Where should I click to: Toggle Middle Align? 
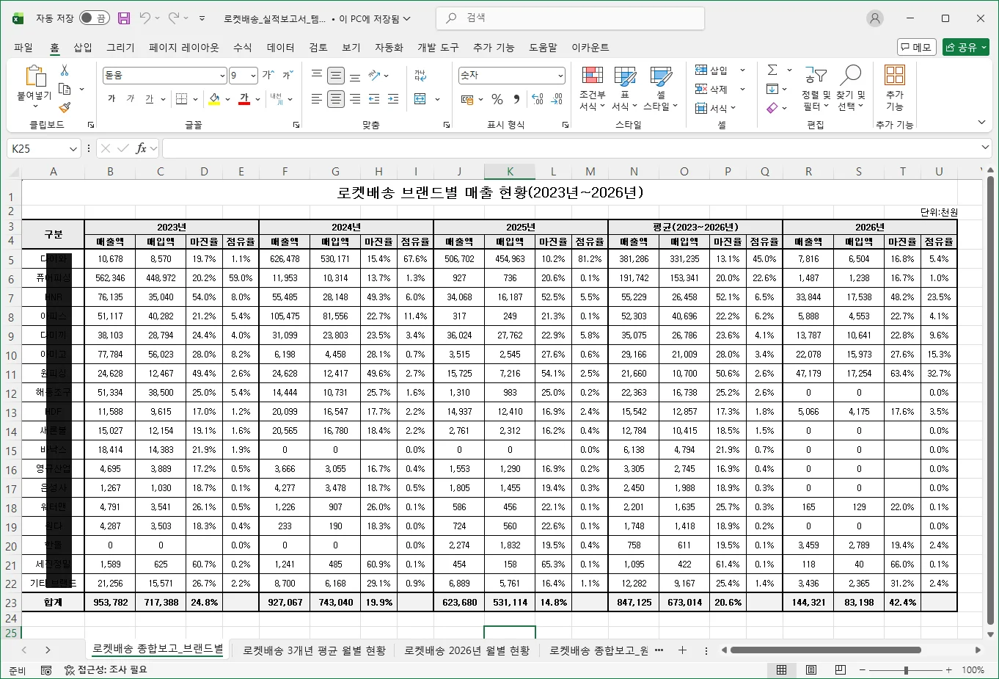click(x=336, y=75)
